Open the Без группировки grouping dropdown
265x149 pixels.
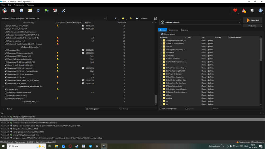coord(103,109)
